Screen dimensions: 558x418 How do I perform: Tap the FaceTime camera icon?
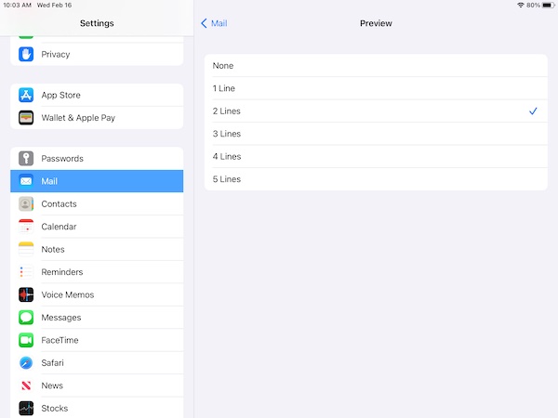(26, 340)
